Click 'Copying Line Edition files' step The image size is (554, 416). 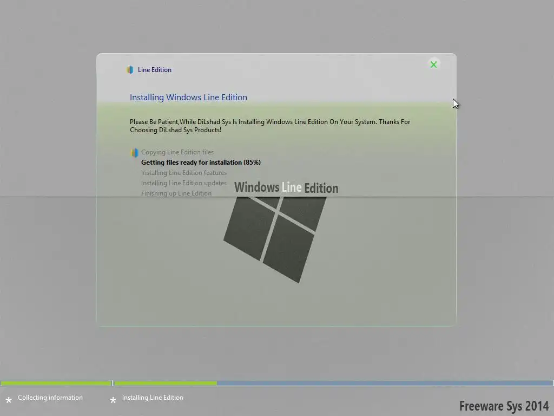177,152
